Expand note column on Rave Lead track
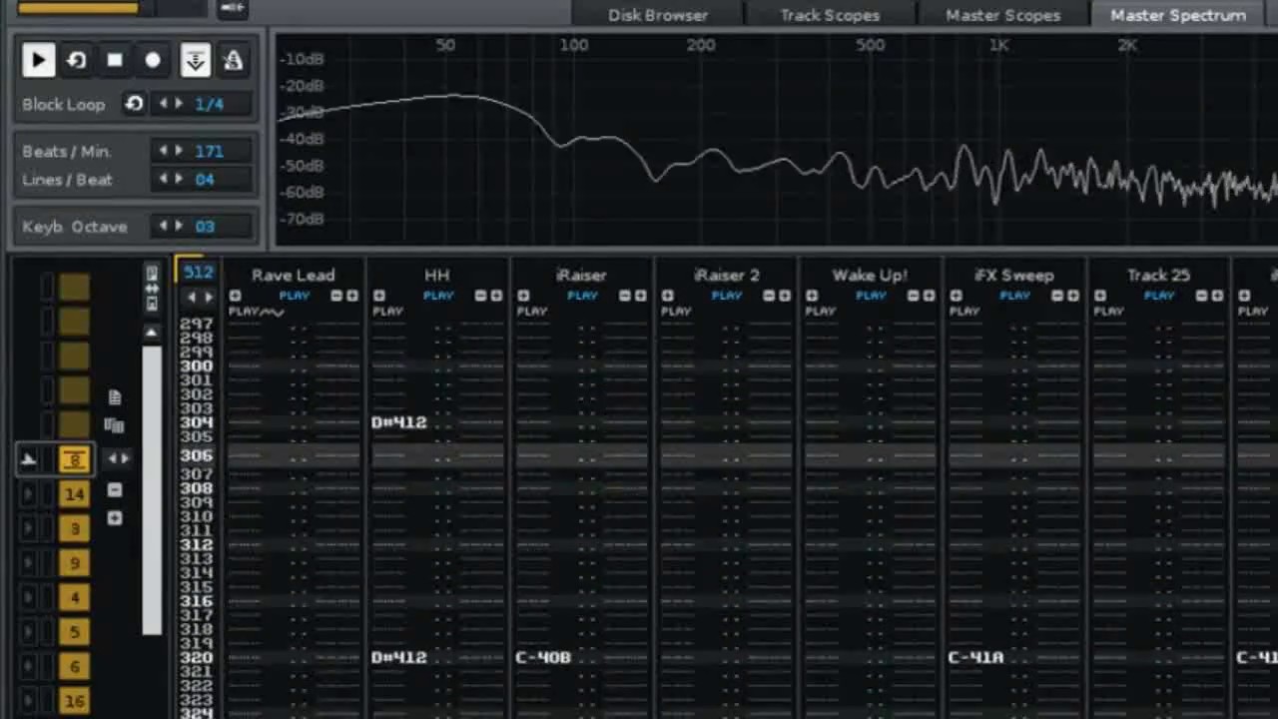The width and height of the screenshot is (1278, 719). point(235,296)
